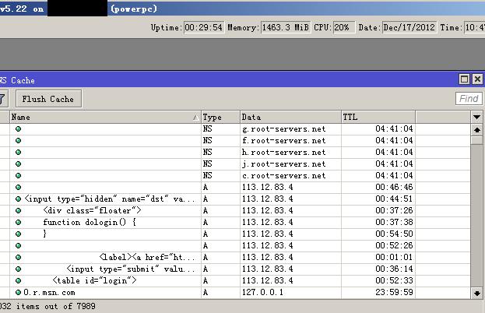The width and height of the screenshot is (485, 313).
Task: Close the DNS Cache window
Action: 477,79
